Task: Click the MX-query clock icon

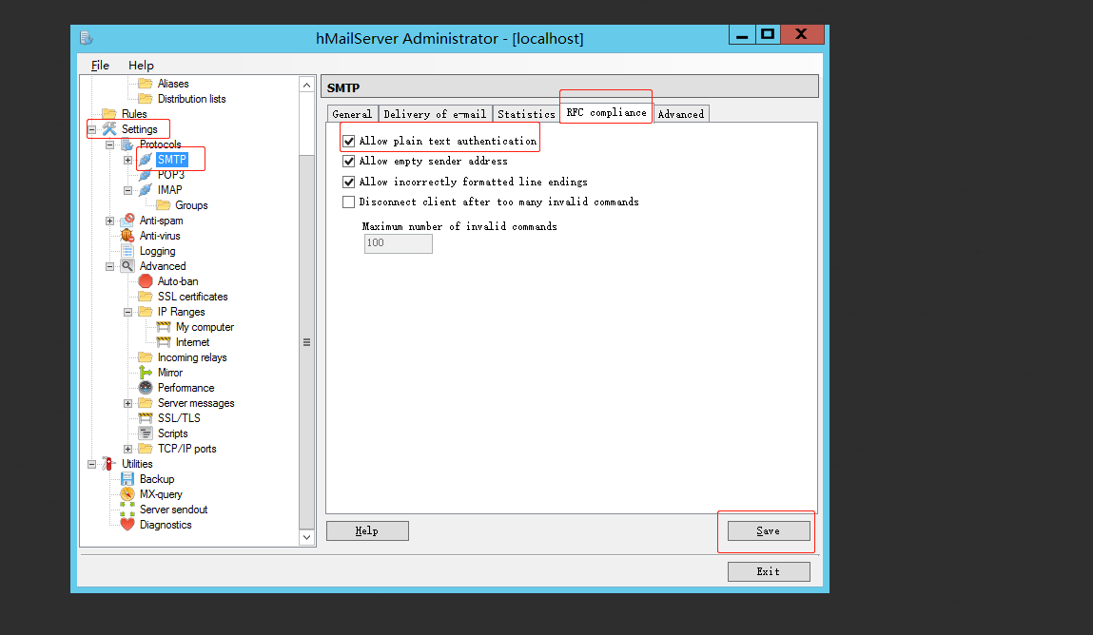Action: pos(127,494)
